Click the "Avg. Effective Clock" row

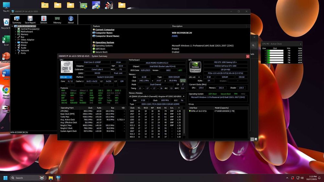pyautogui.click(x=93, y=123)
